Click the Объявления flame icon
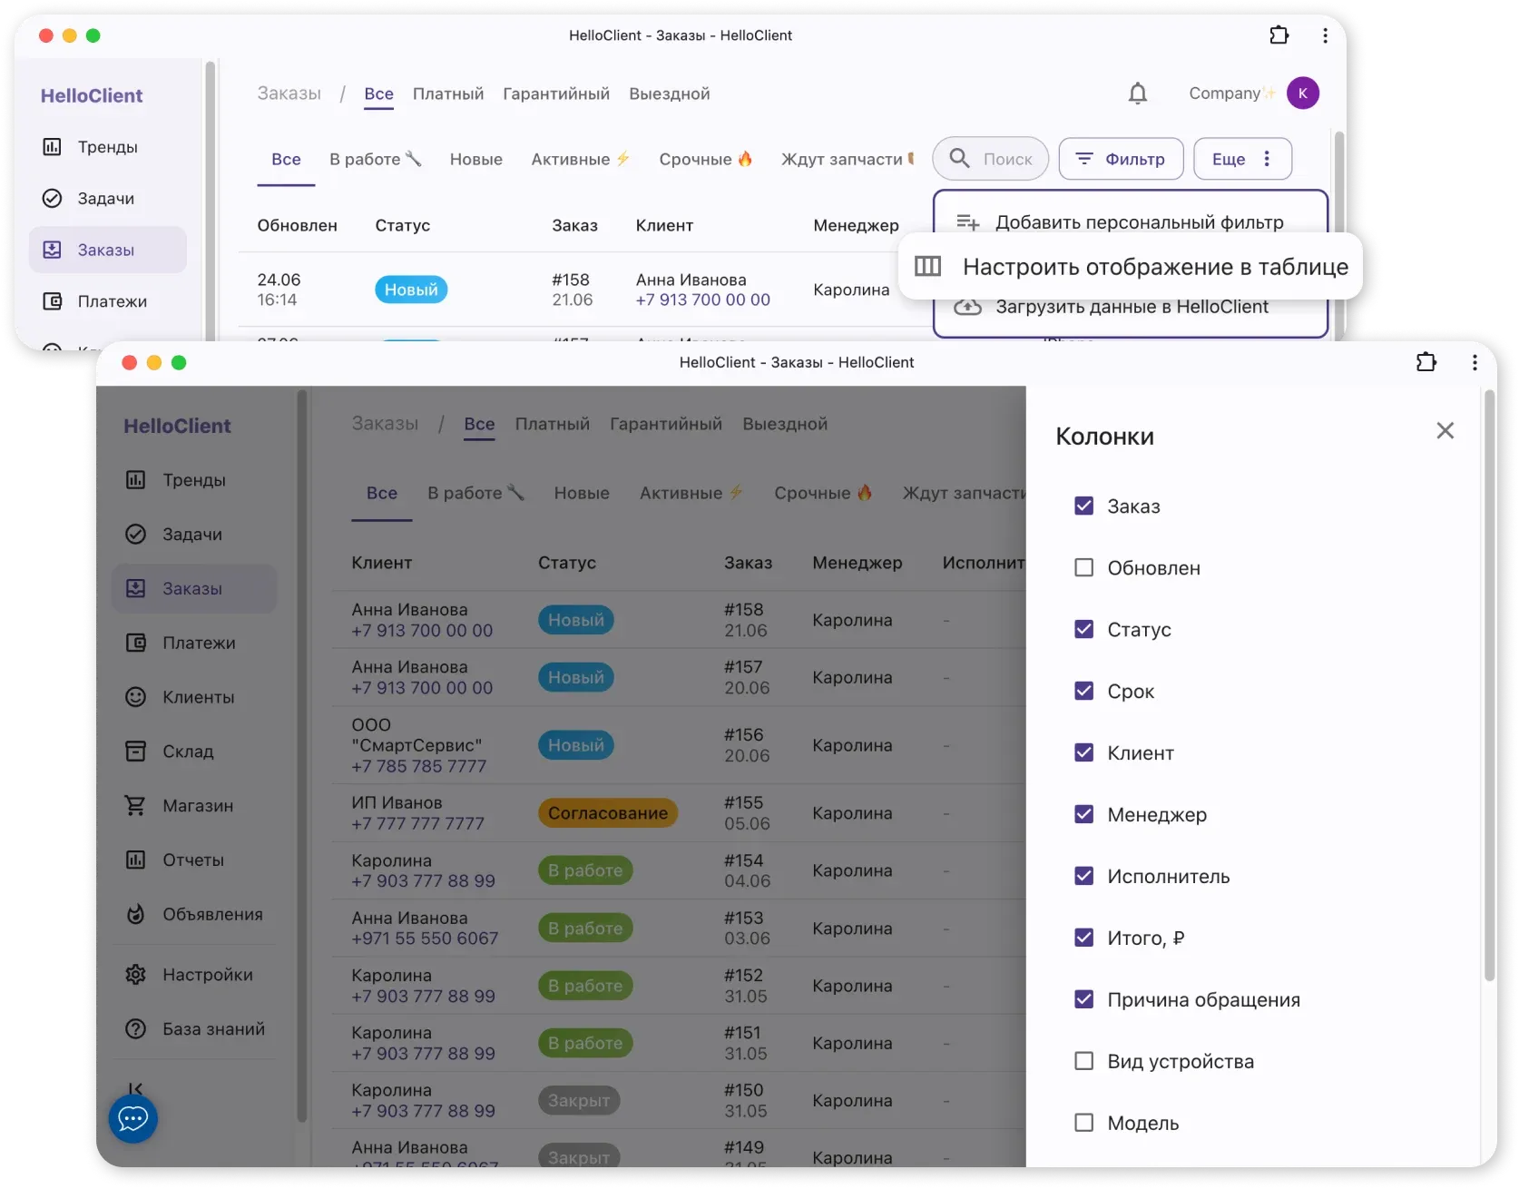Screen dimensions: 1519x1189 coord(135,915)
